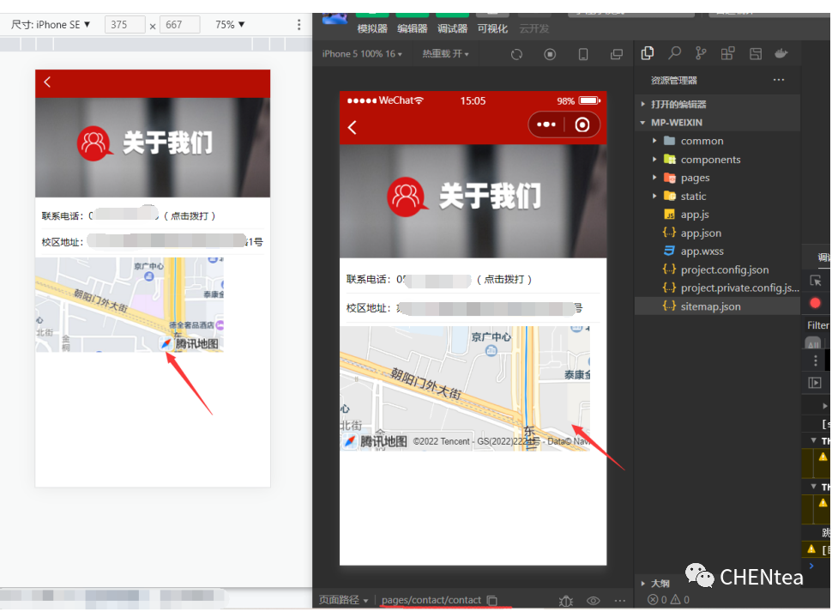
Task: Click the device width field showing 375
Action: coord(124,24)
